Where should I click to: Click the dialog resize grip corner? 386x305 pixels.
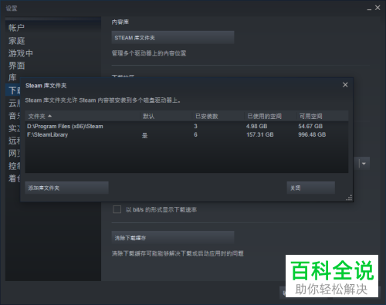pyautogui.click(x=349, y=198)
